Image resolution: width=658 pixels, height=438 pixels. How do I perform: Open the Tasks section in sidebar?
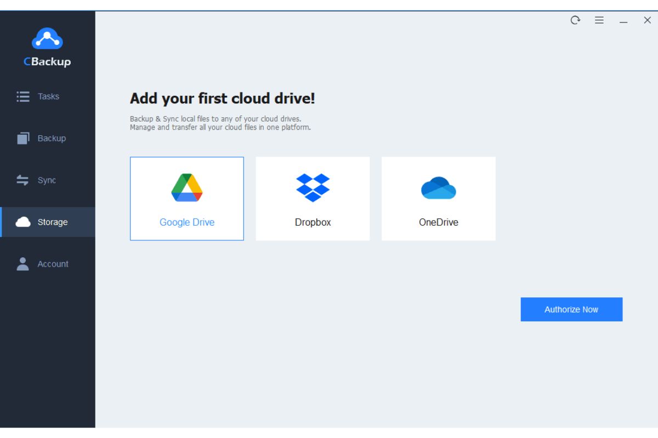[48, 96]
